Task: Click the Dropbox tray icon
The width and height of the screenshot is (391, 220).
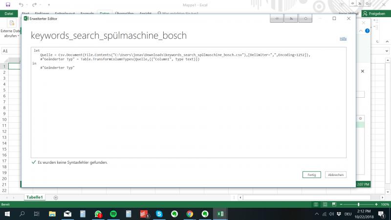Action: [339, 214]
